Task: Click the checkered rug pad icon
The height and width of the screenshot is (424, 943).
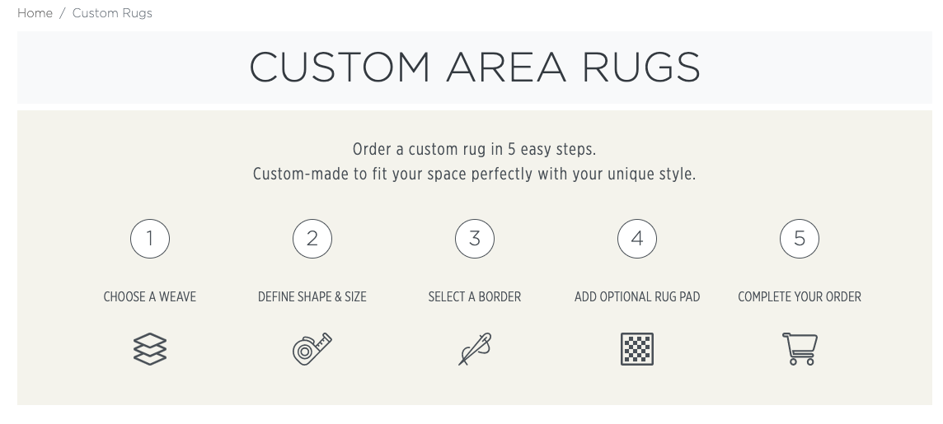Action: click(x=636, y=348)
